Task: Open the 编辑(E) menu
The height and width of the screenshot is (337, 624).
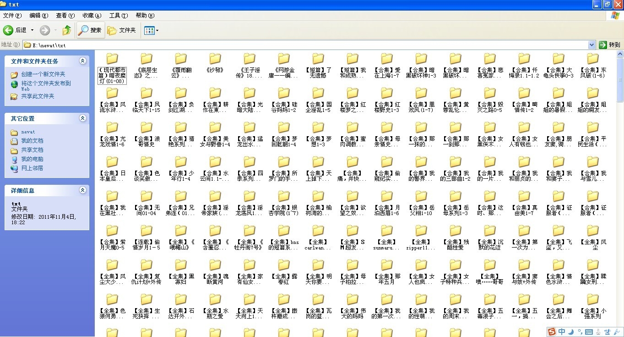Action: 39,16
